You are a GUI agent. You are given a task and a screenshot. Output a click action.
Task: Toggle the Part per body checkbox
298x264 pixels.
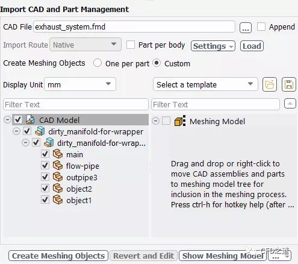[x=131, y=45]
